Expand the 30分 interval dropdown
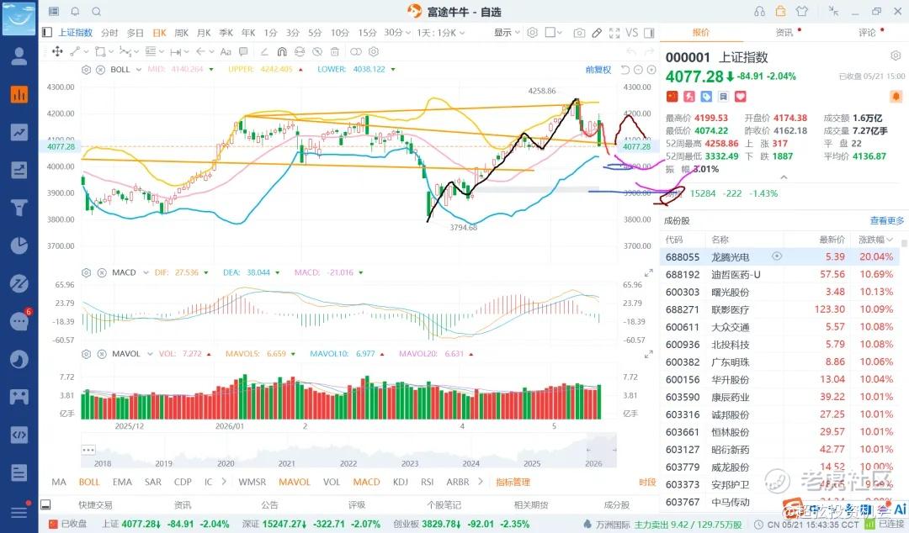The image size is (909, 533). pyautogui.click(x=397, y=33)
